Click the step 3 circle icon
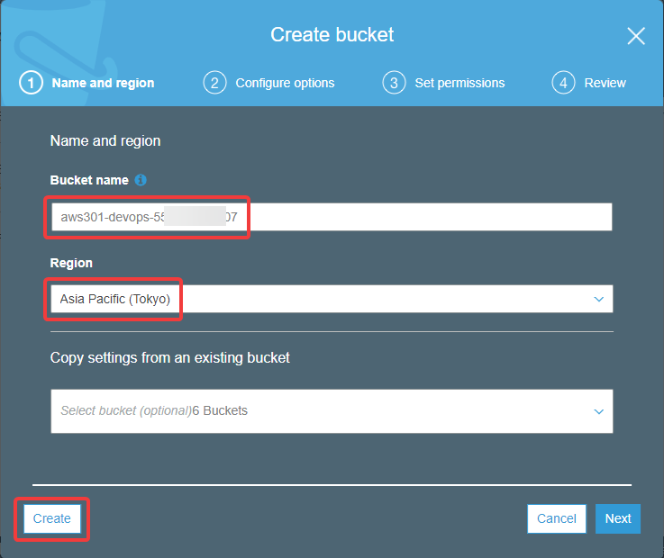 coord(394,83)
